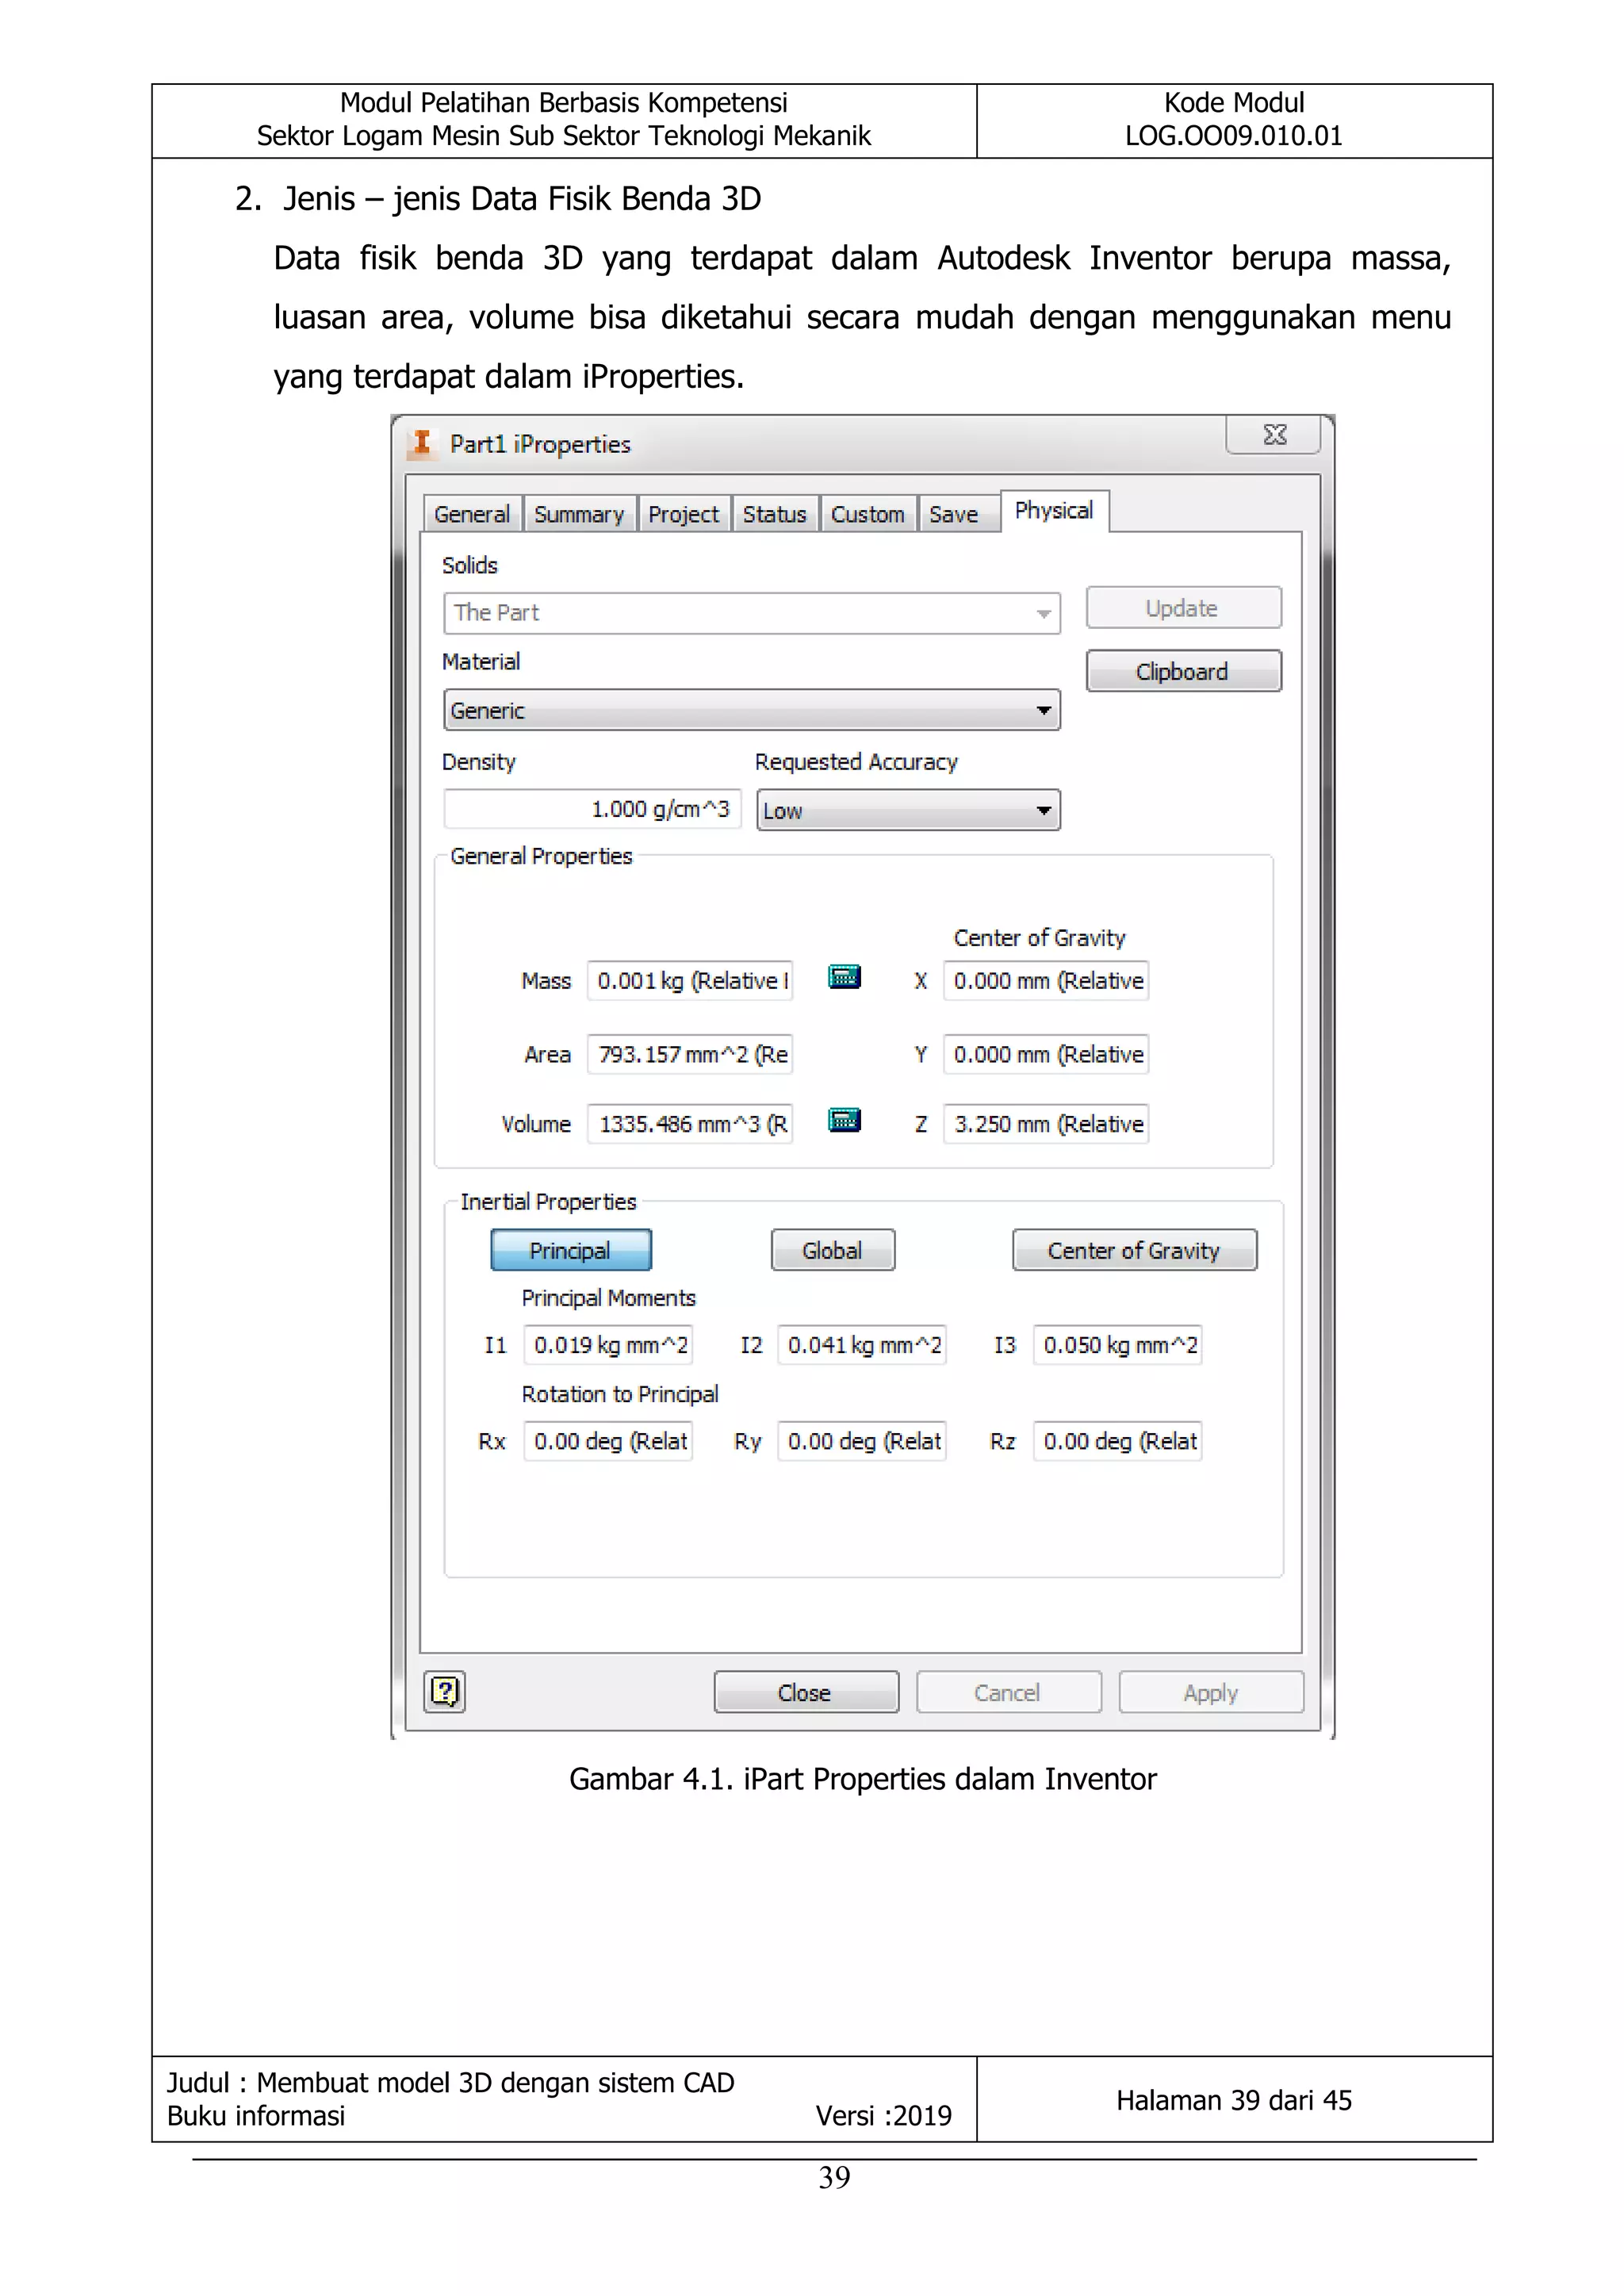The image size is (1624, 2296).
Task: Toggle Center of Gravity inertial button
Action: coord(1133,1250)
